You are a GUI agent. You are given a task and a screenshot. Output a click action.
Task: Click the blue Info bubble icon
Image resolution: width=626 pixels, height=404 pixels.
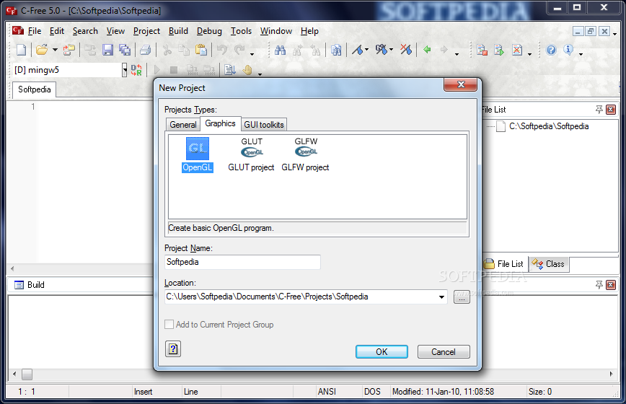pos(568,50)
